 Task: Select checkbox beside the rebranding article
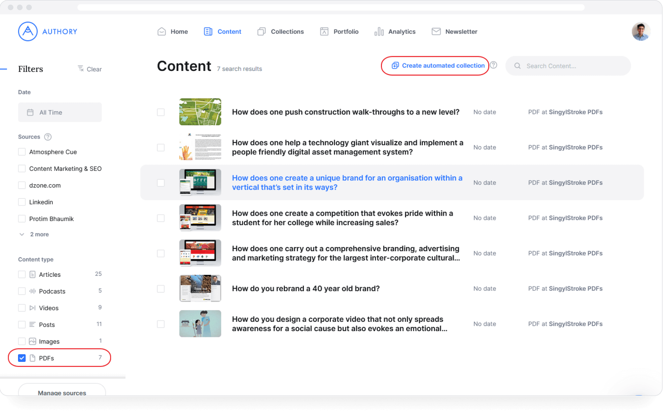[161, 289]
